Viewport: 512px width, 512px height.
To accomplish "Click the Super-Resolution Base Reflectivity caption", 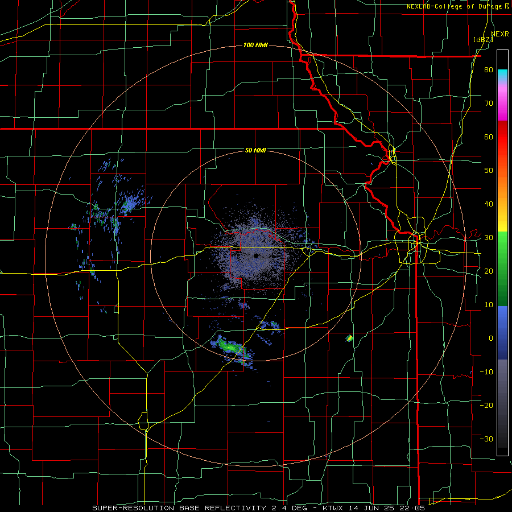I will click(x=179, y=508).
